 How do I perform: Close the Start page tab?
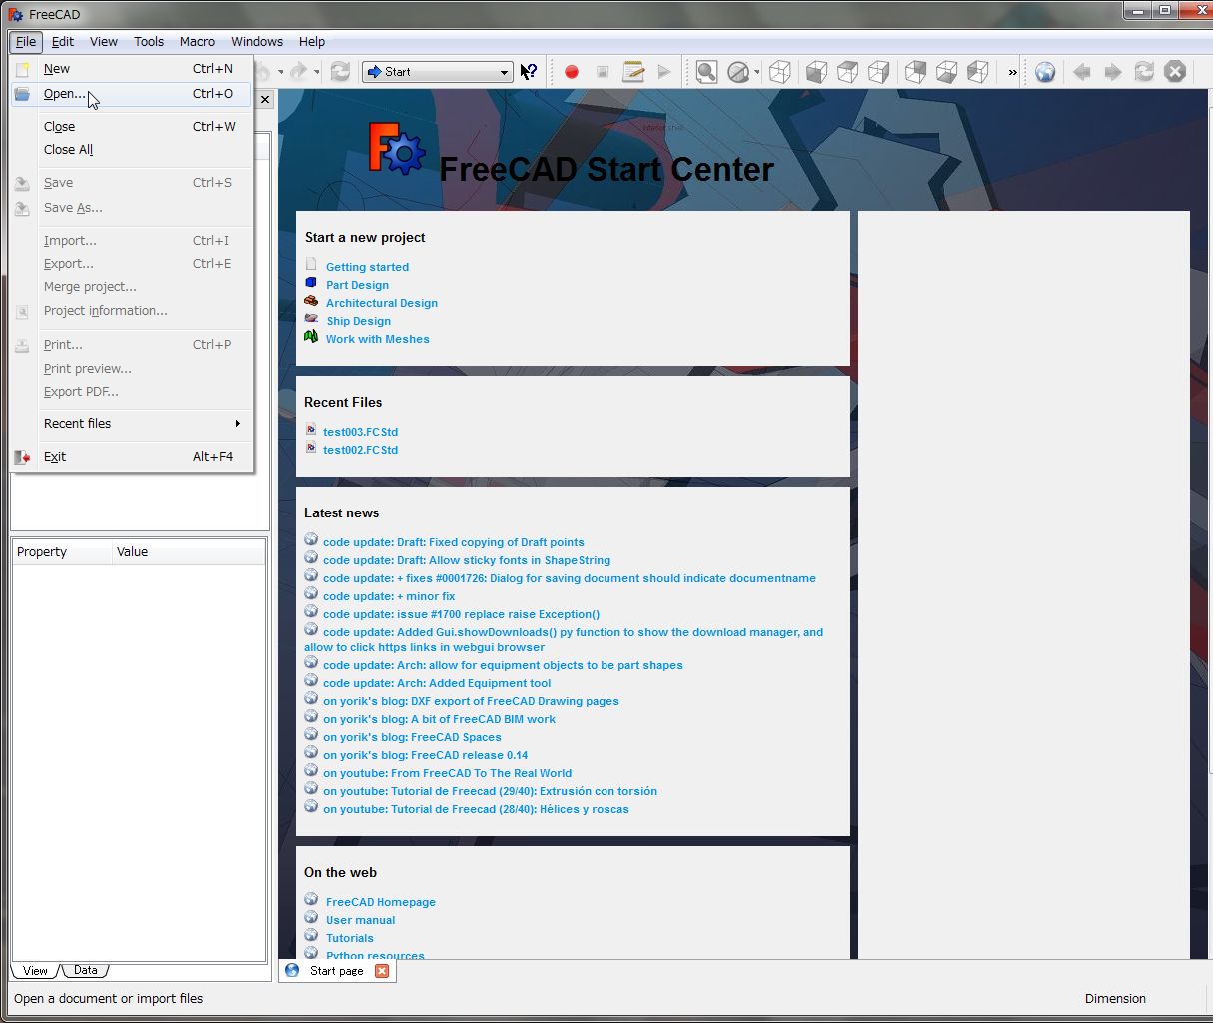click(381, 970)
